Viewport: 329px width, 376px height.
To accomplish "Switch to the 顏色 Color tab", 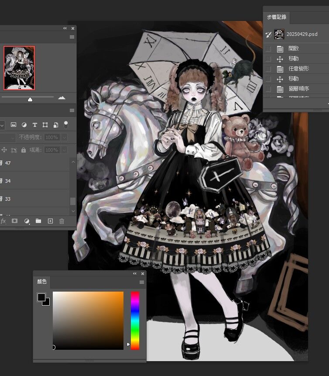I will (x=42, y=282).
